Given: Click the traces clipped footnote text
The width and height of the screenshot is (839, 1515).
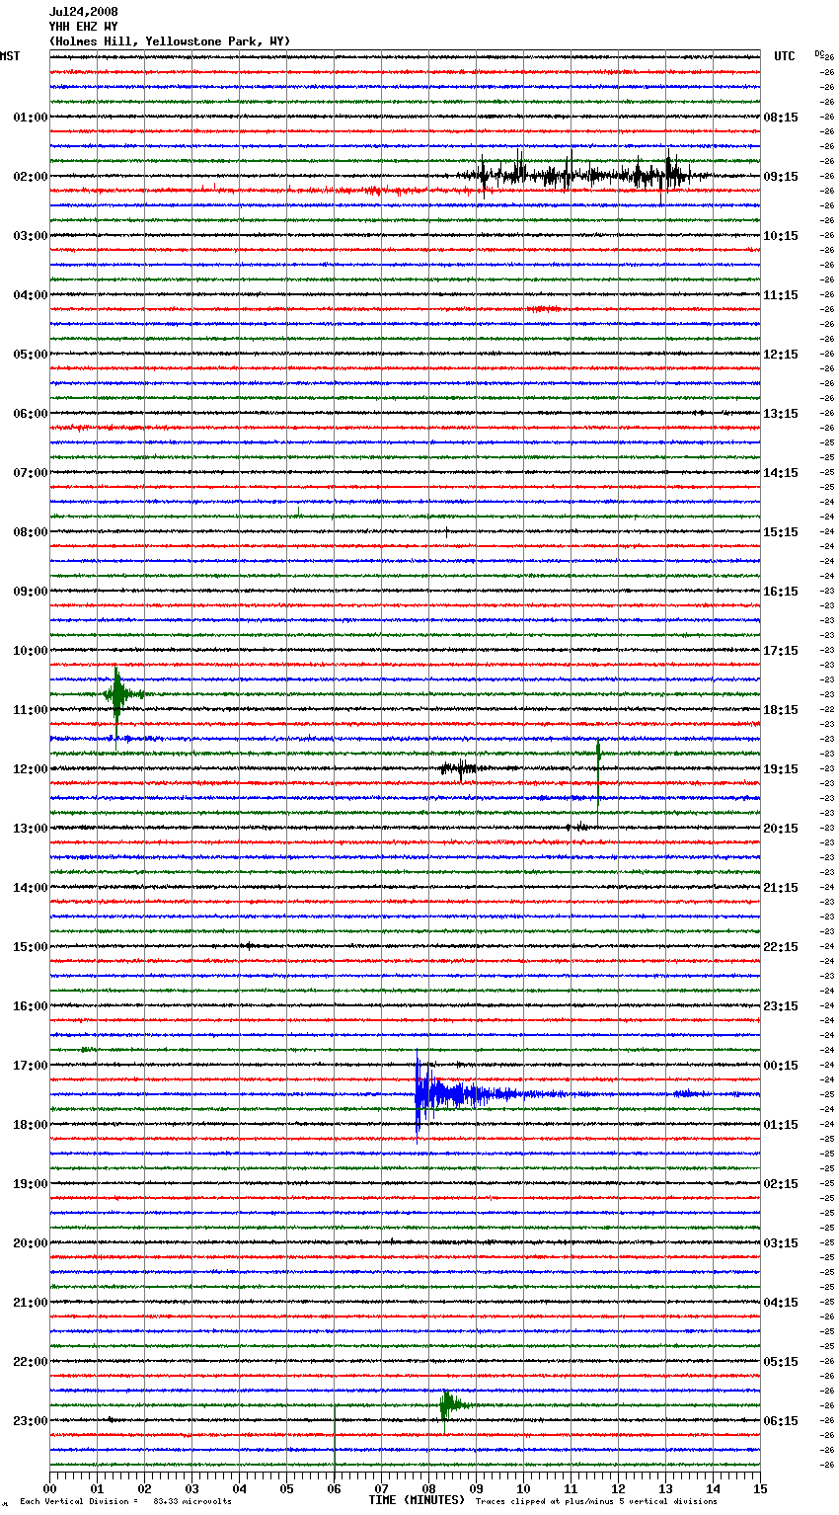Looking at the screenshot, I should pyautogui.click(x=596, y=1501).
